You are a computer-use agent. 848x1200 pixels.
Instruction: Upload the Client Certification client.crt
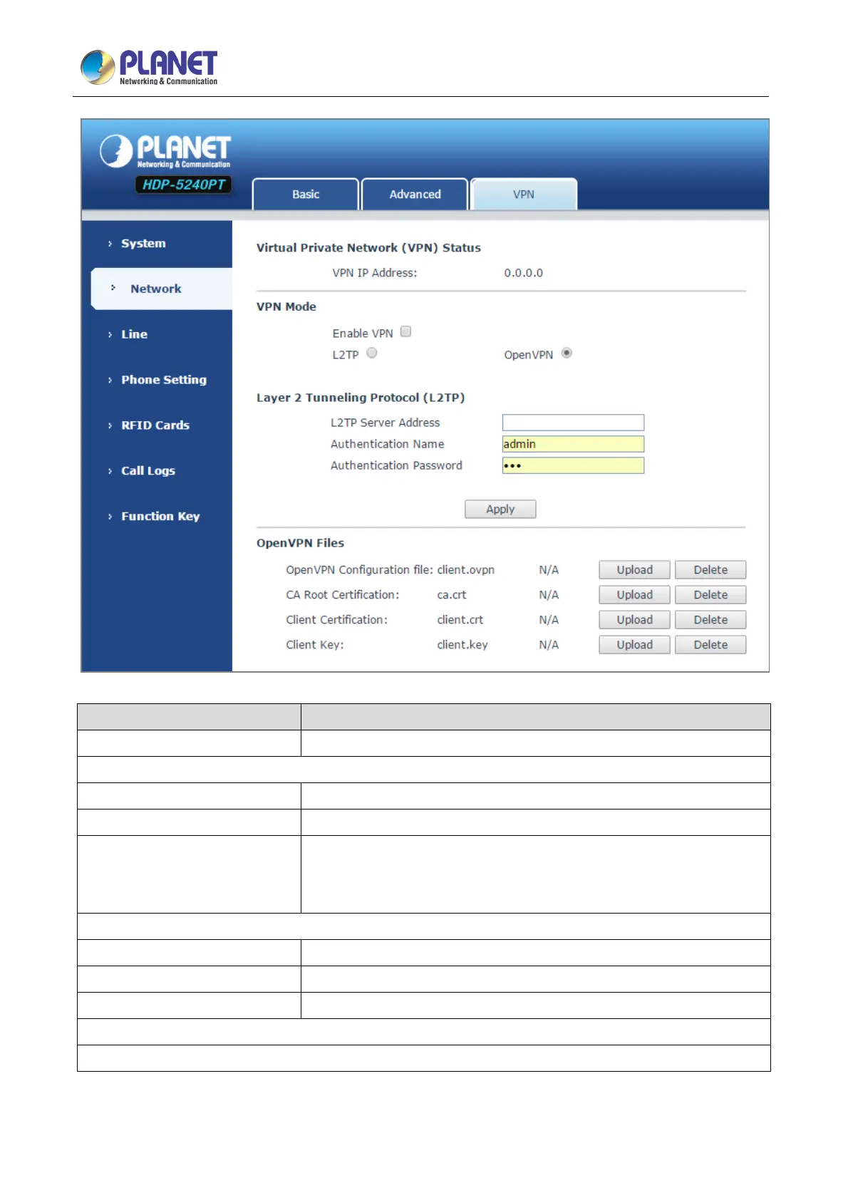(x=634, y=620)
